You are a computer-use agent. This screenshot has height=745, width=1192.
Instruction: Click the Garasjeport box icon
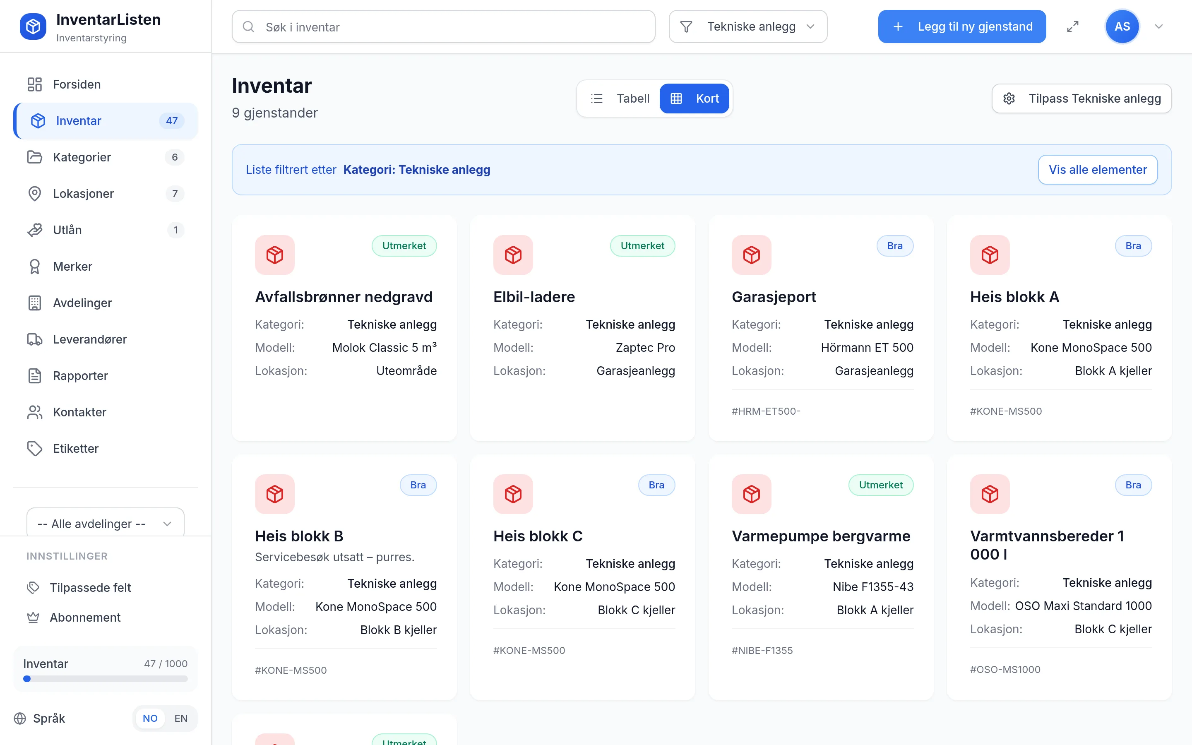752,255
